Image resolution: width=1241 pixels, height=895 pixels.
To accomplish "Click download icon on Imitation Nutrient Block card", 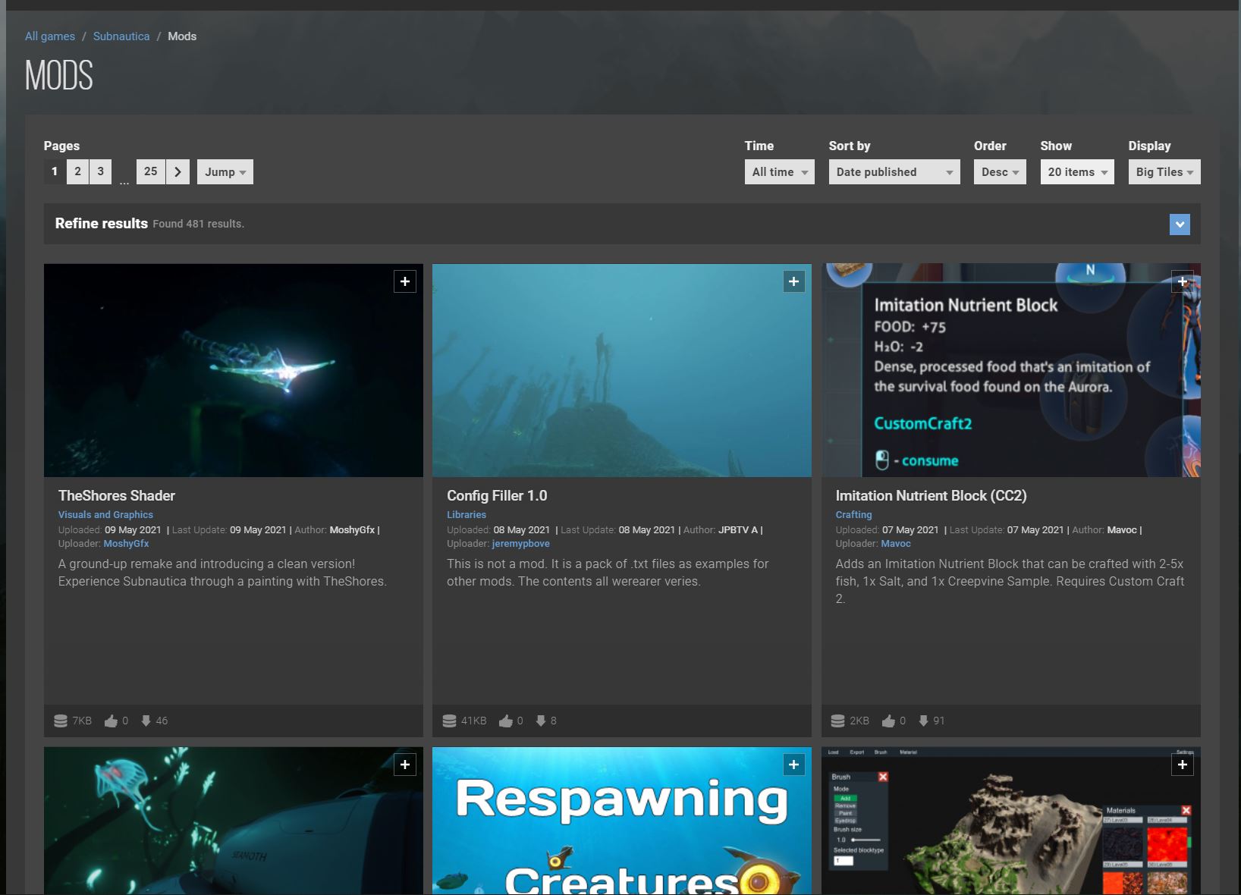I will (x=923, y=721).
